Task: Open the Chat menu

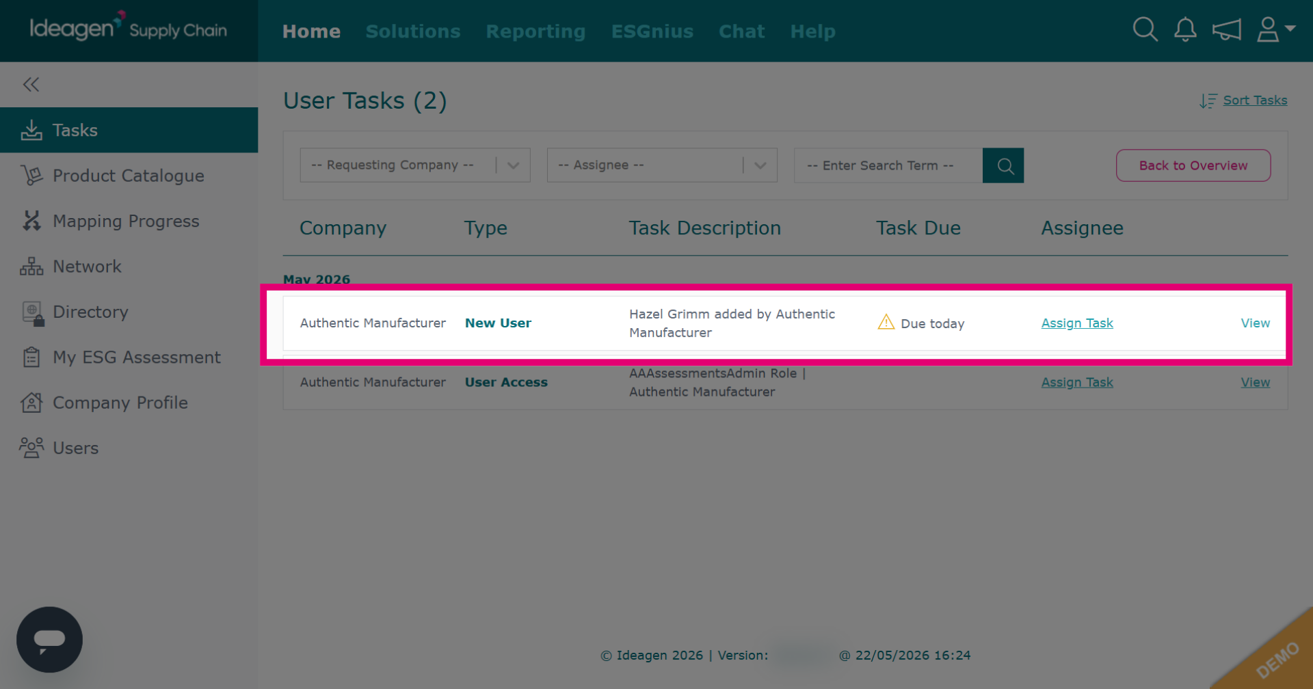Action: (x=741, y=31)
